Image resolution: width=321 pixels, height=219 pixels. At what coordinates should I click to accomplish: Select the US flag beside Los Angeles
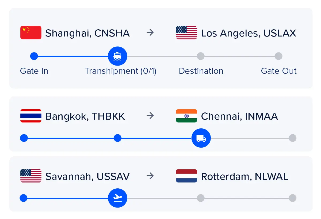(x=186, y=33)
